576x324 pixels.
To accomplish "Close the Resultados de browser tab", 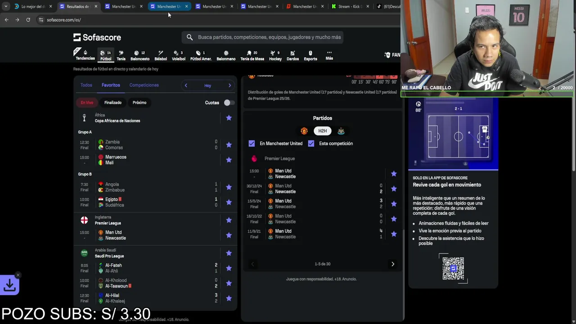I will [96, 6].
